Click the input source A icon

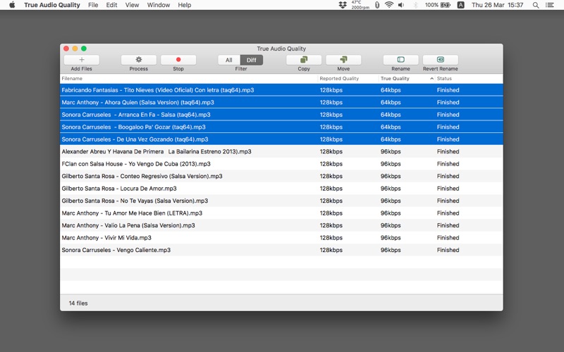click(460, 5)
